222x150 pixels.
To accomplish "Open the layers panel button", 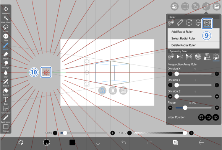I will [x=175, y=142].
